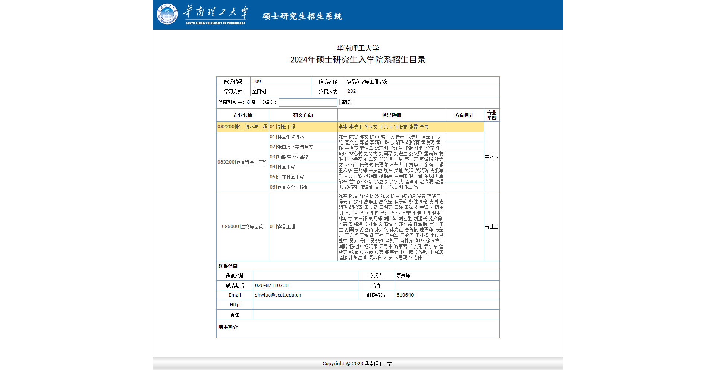Select the 086000|生物与医药 cell
Viewport: 716px width, 370px height.
point(242,227)
